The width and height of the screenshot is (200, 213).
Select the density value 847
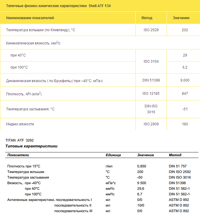185,94
